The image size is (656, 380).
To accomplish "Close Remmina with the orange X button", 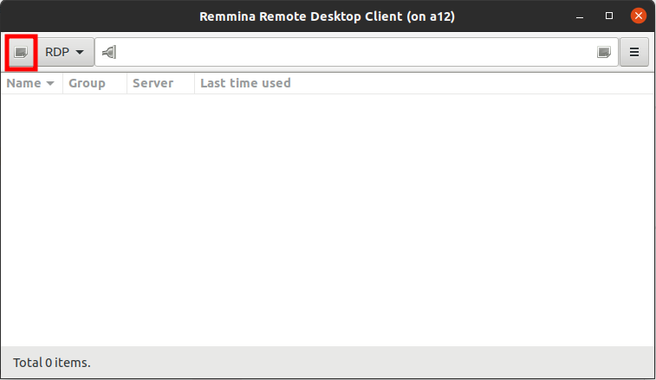I will pyautogui.click(x=637, y=16).
